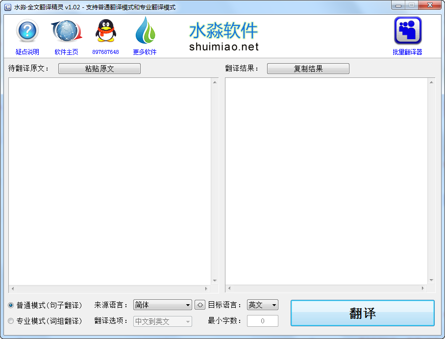This screenshot has width=445, height=339.
Task: Click the 最小字数 input field
Action: pos(263,321)
